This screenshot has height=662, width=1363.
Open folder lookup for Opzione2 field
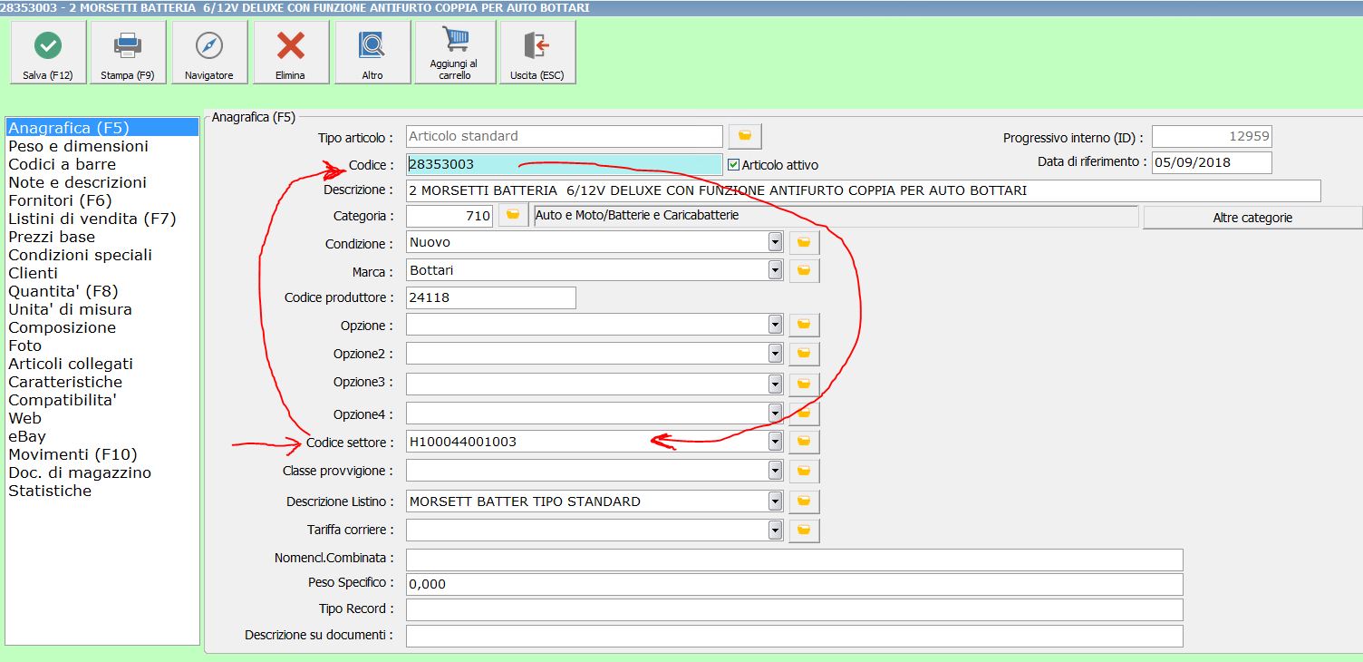tap(804, 354)
